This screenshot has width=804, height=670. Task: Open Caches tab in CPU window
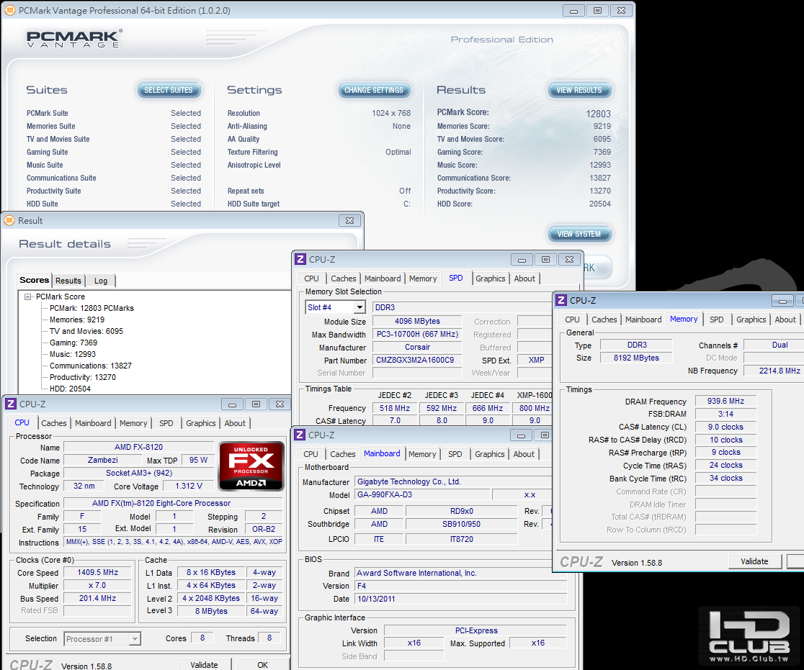coord(54,423)
